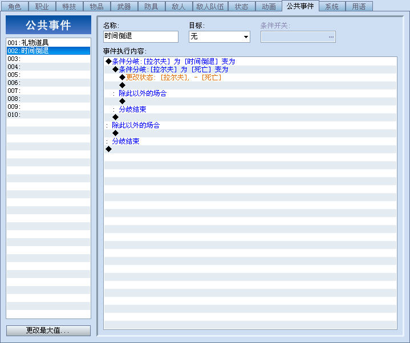
Task: Open the 敌人 tab
Action: coord(179,6)
